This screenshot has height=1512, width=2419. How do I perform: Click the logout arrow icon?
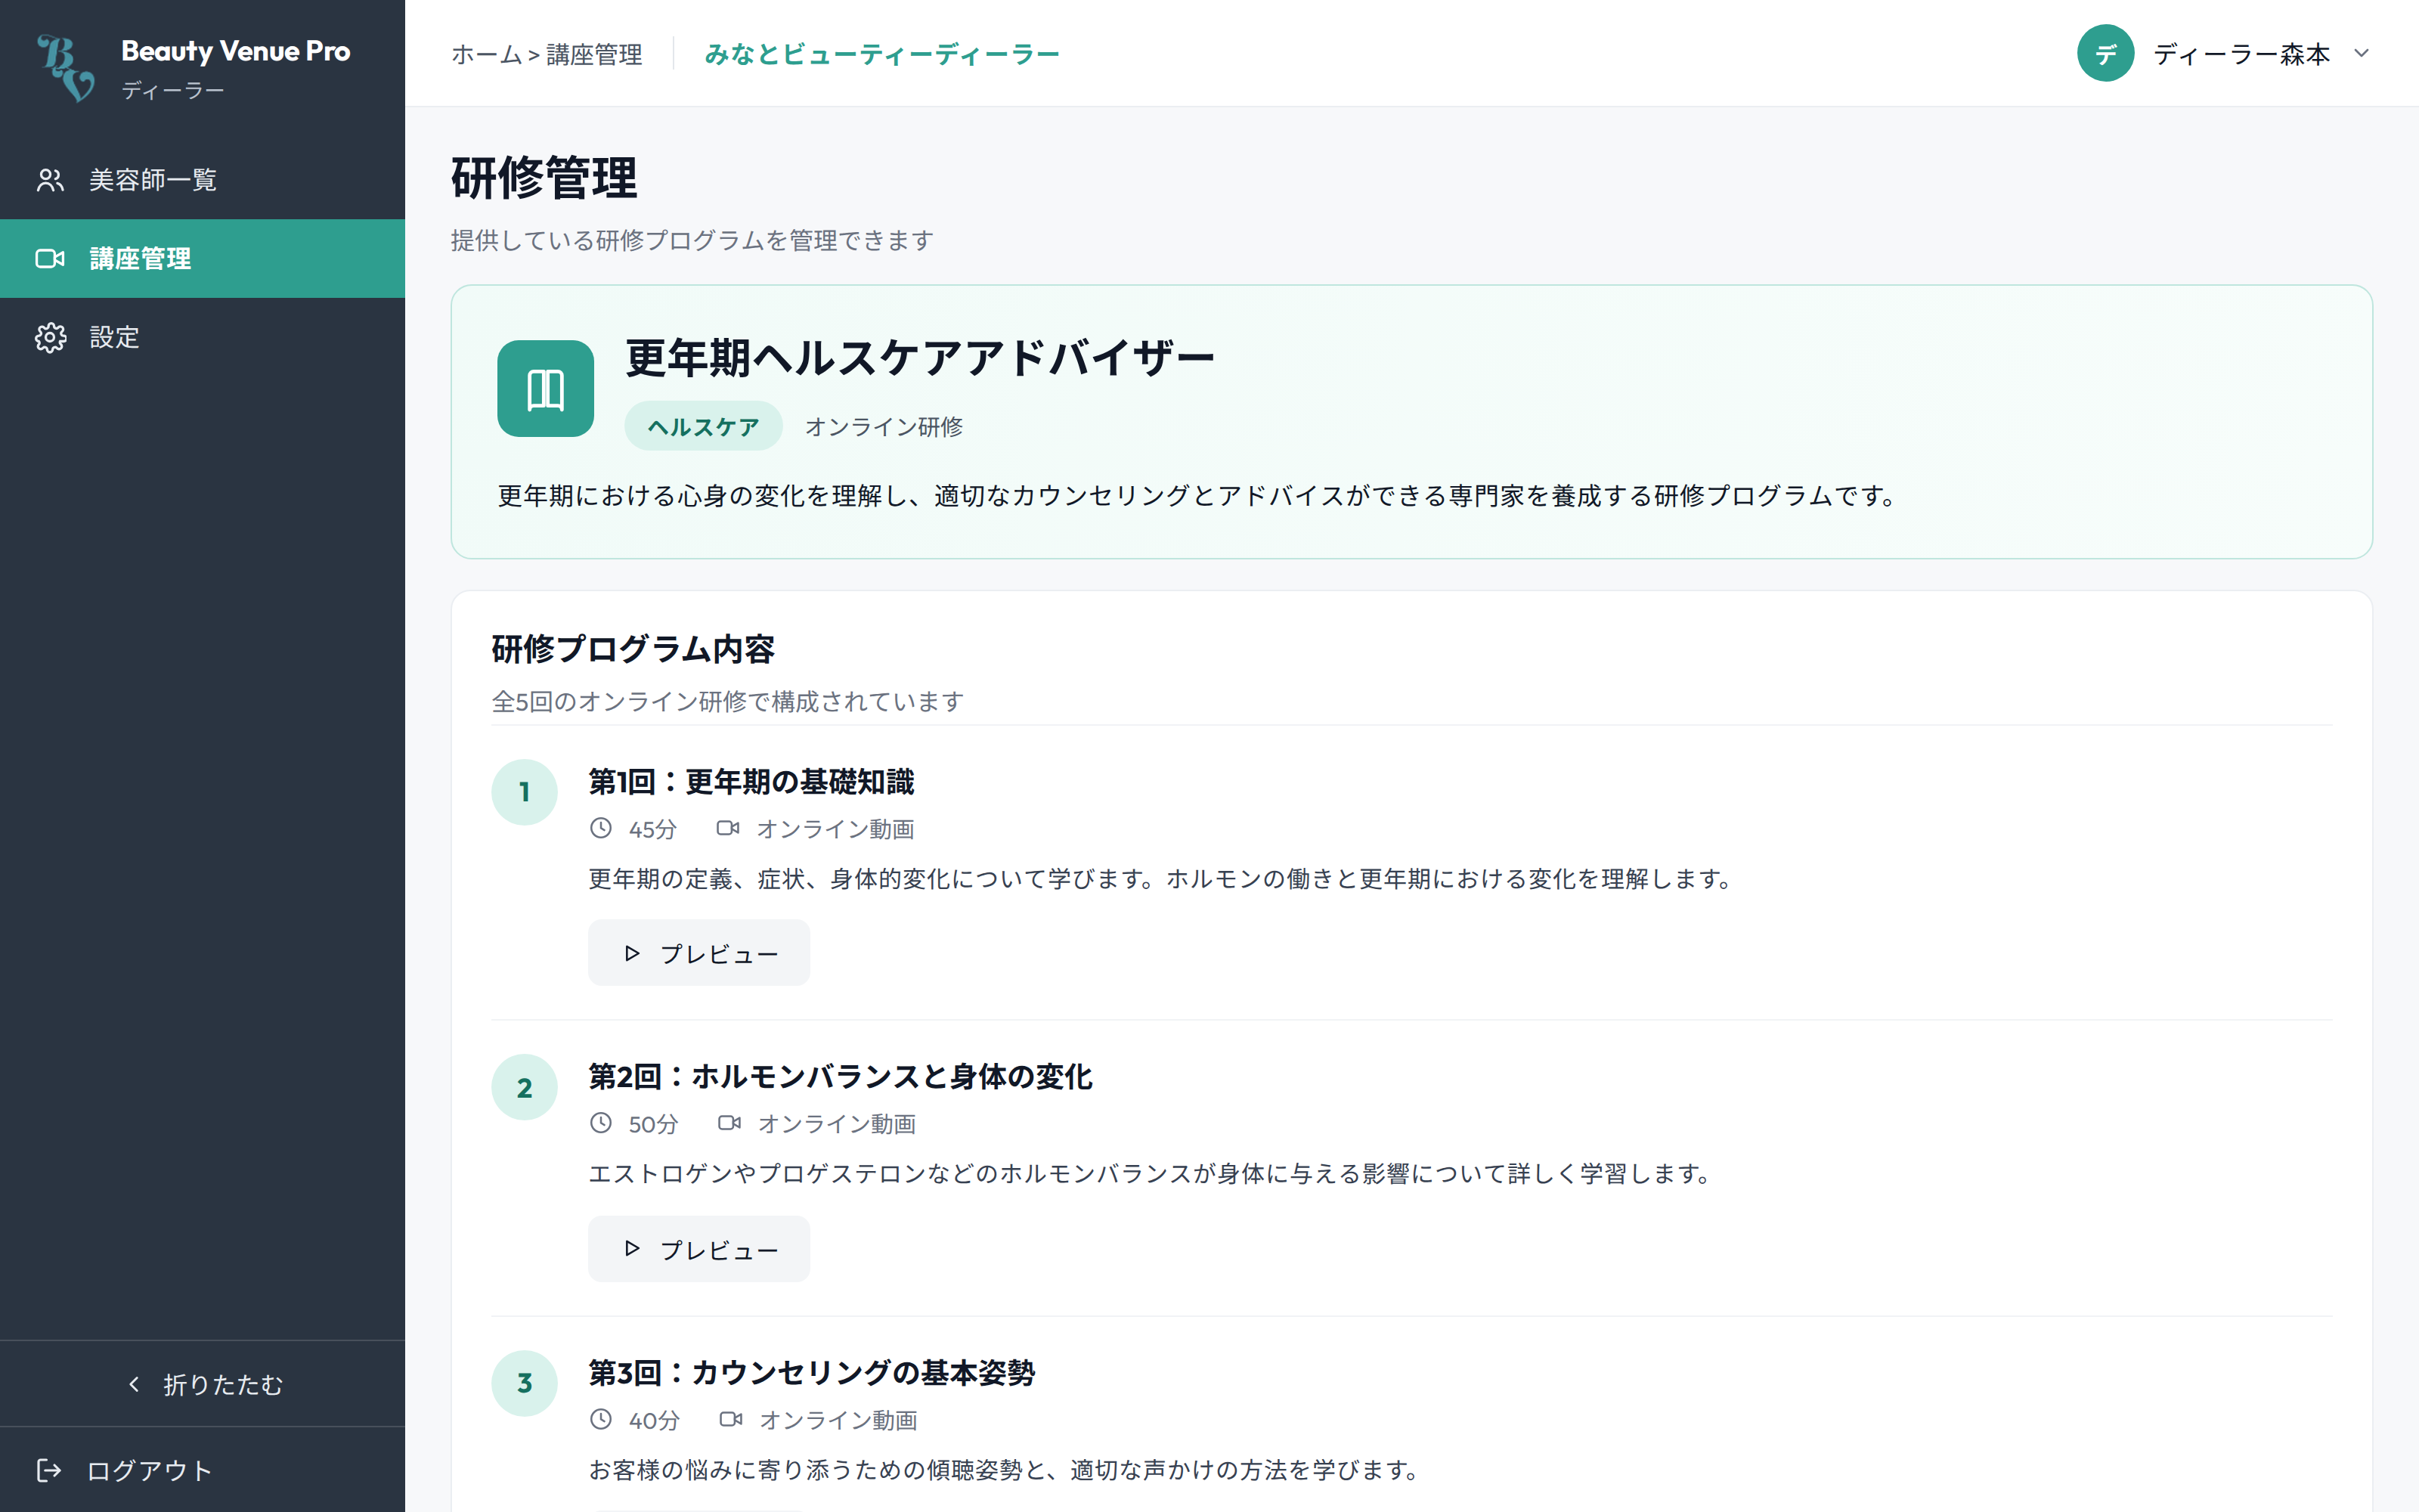click(49, 1470)
